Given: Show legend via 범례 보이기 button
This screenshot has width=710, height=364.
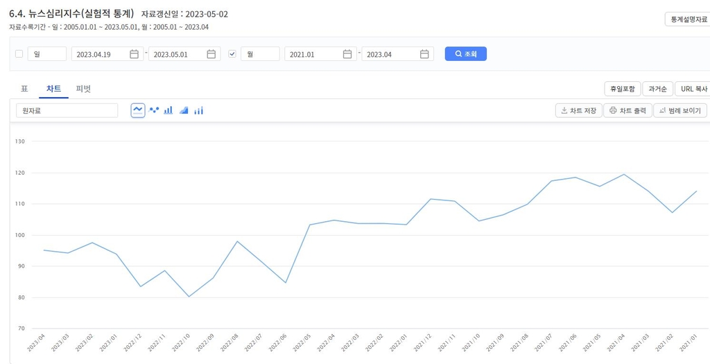Looking at the screenshot, I should click(680, 110).
